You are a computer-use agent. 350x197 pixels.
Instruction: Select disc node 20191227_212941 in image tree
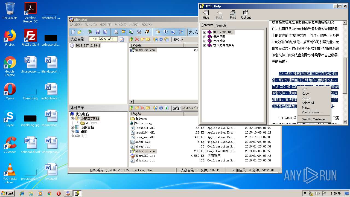tap(88, 45)
